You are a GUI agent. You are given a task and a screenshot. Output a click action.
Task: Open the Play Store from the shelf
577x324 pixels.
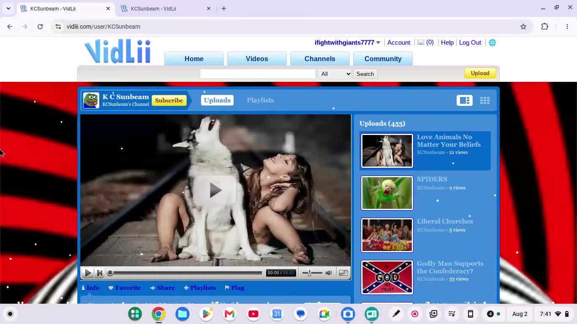[206, 314]
